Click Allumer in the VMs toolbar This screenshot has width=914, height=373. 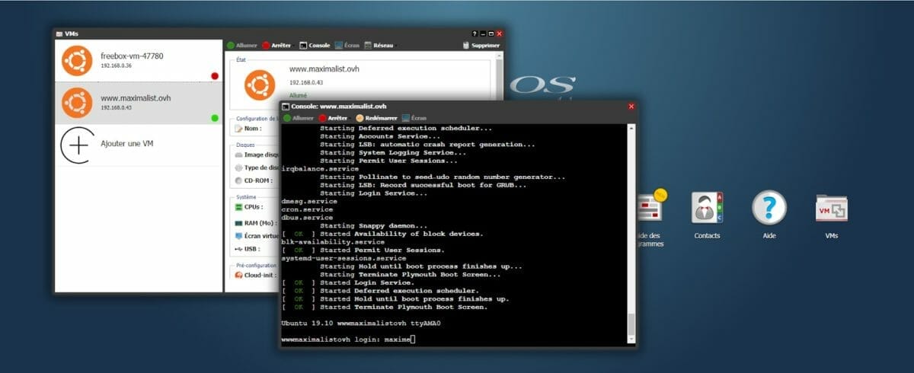pos(242,46)
